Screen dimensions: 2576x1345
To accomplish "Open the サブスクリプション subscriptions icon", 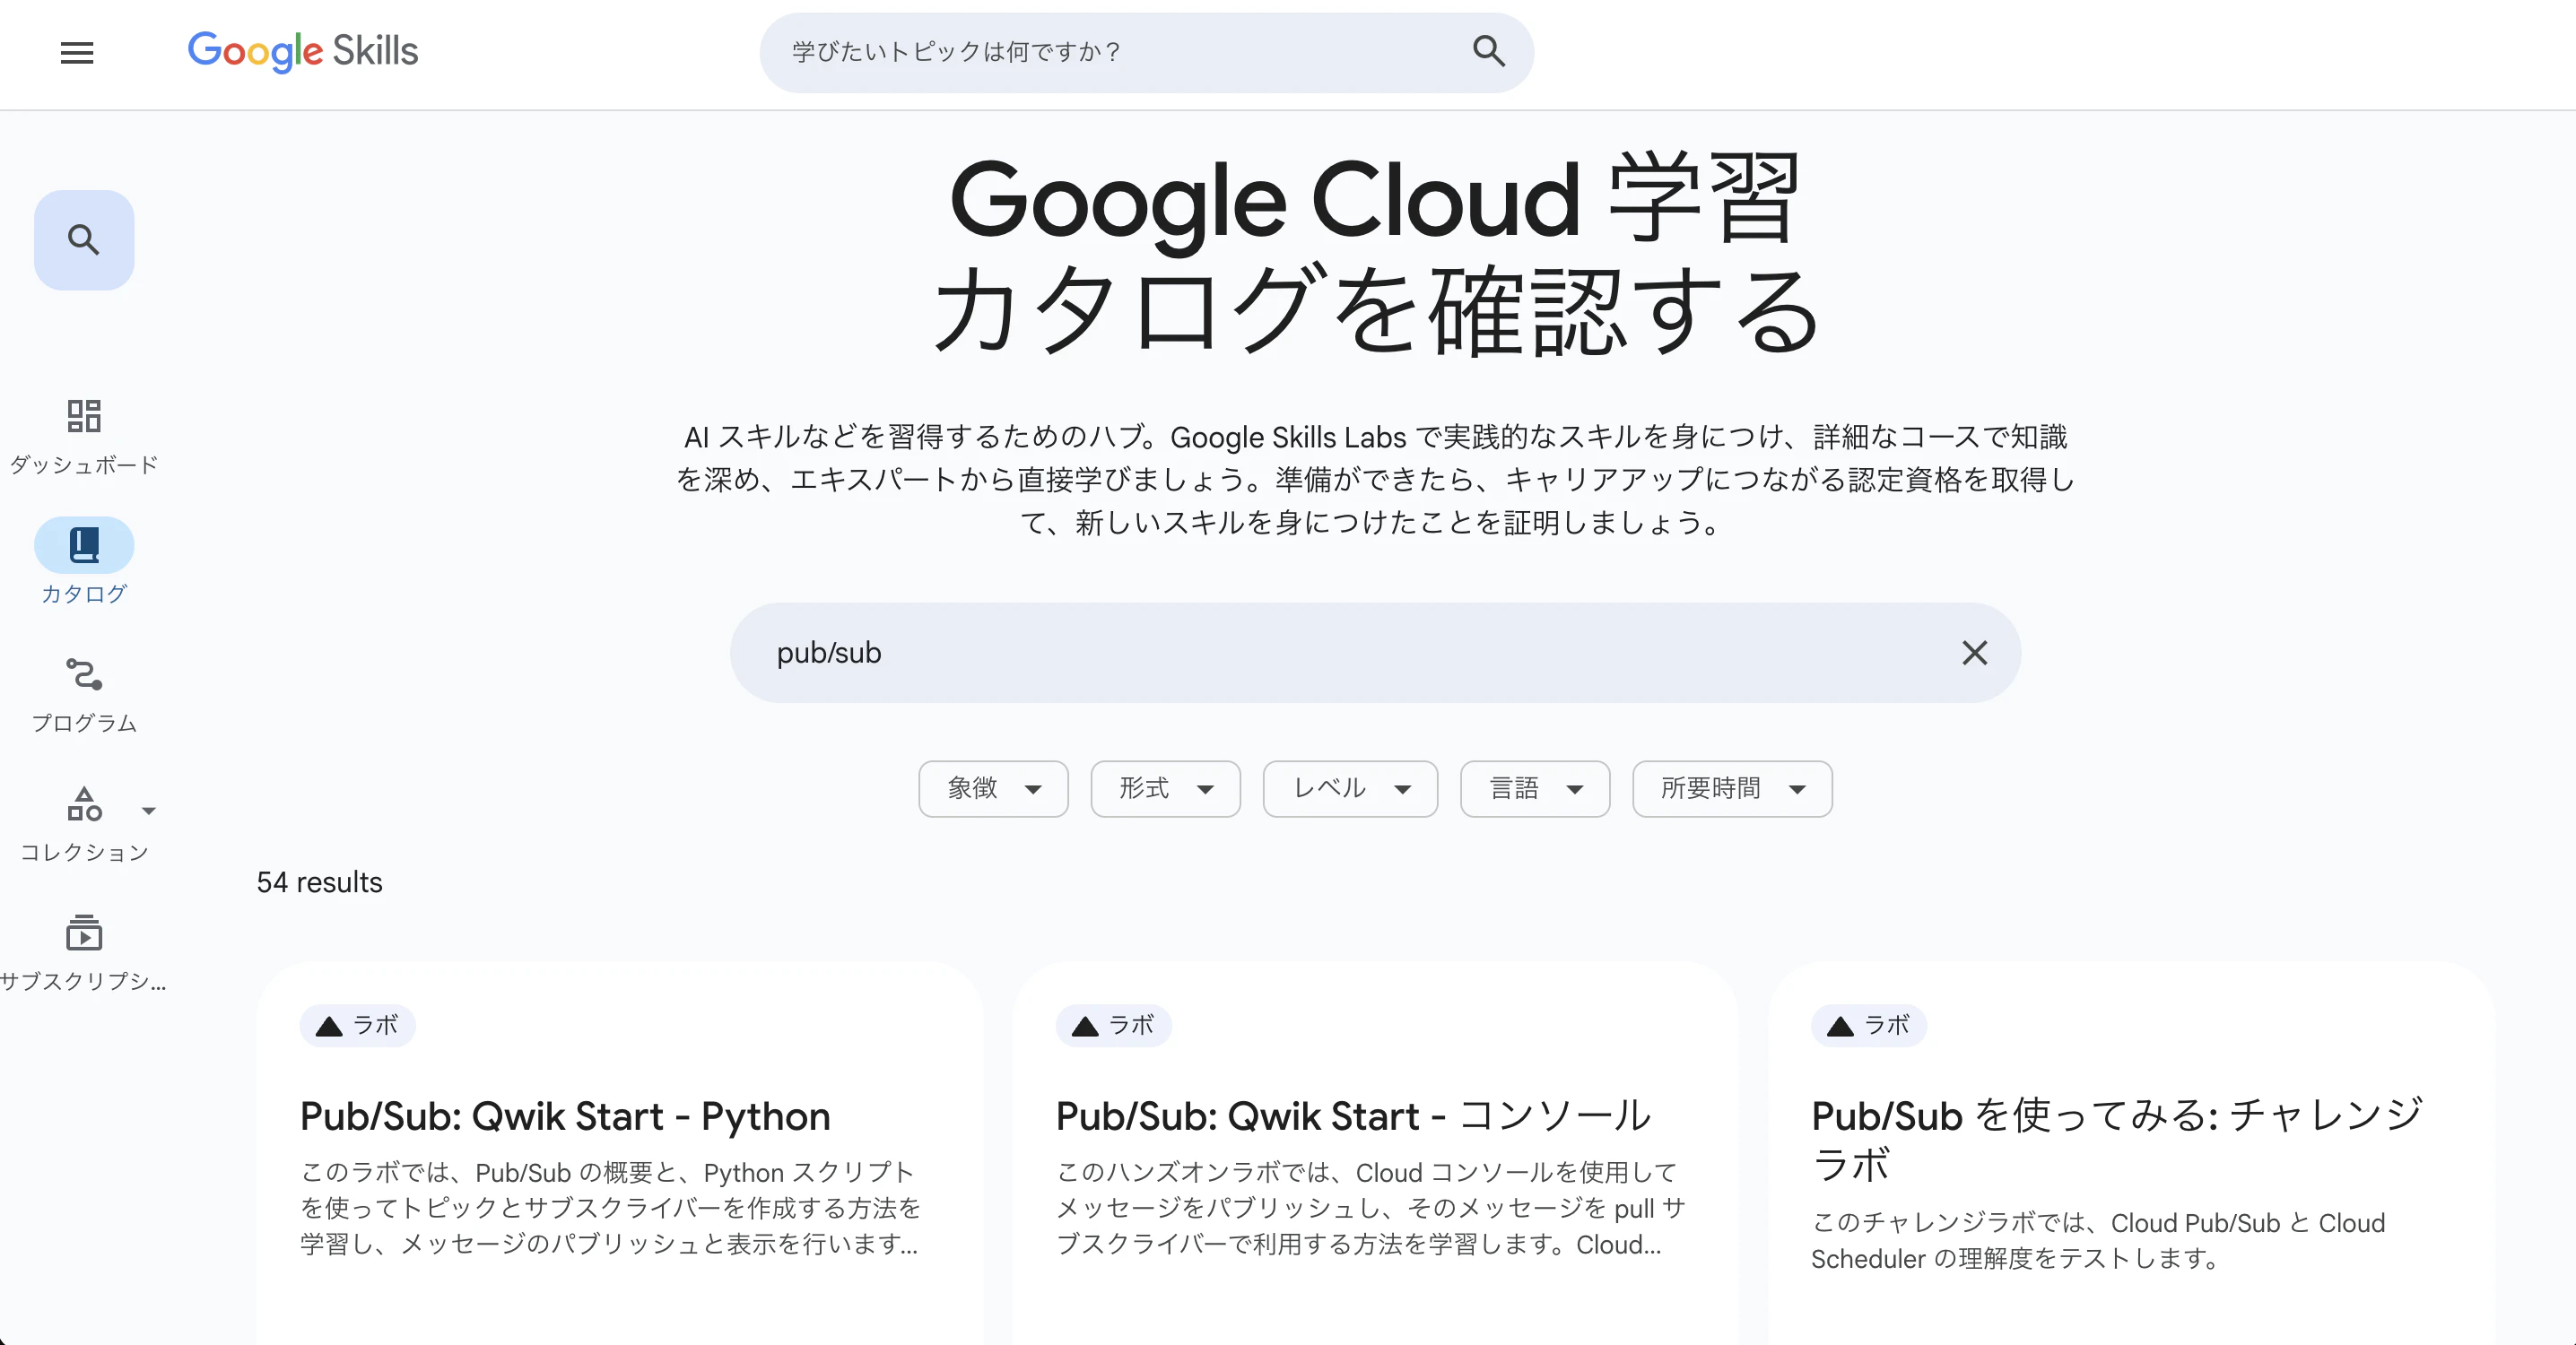I will pos(84,933).
